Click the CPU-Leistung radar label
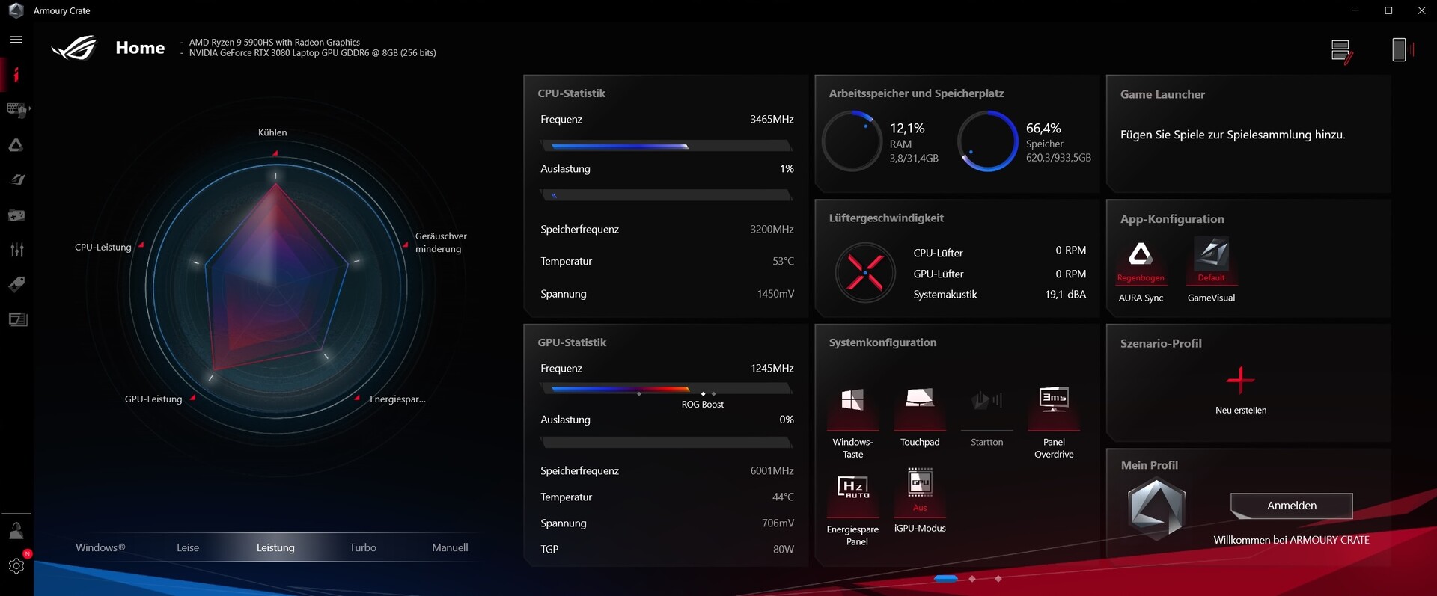Screen dimensions: 1437x596 (103, 247)
